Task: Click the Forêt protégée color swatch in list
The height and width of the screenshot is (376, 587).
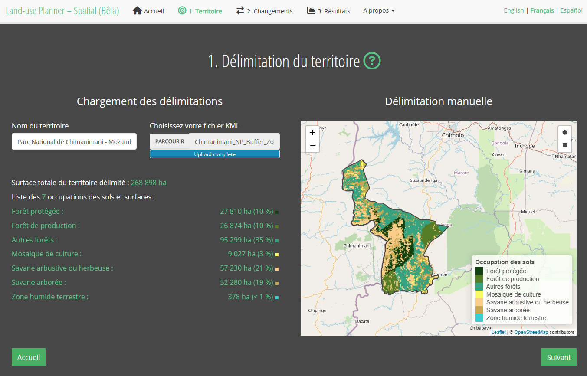Action: [277, 212]
